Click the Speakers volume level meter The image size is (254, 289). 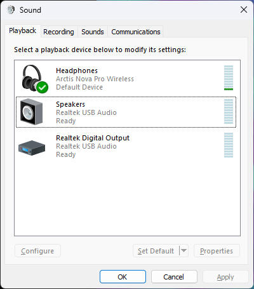[x=229, y=111]
